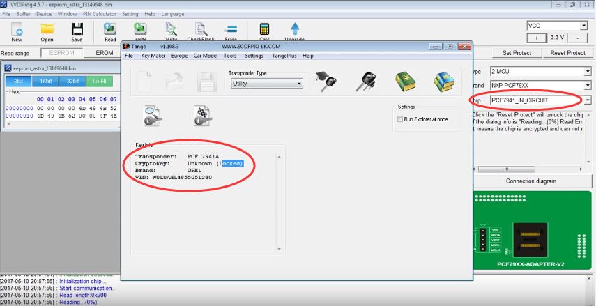
Task: Click the greyed open folder icon in Tango
Action: [x=174, y=82]
